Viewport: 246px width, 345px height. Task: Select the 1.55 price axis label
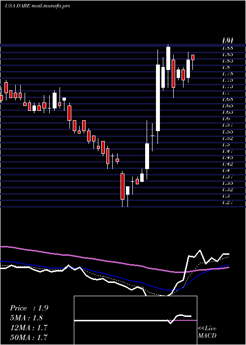click(227, 132)
